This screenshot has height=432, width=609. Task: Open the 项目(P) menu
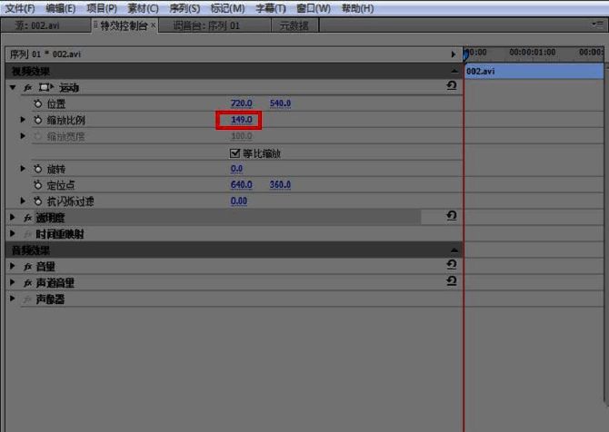coord(102,8)
